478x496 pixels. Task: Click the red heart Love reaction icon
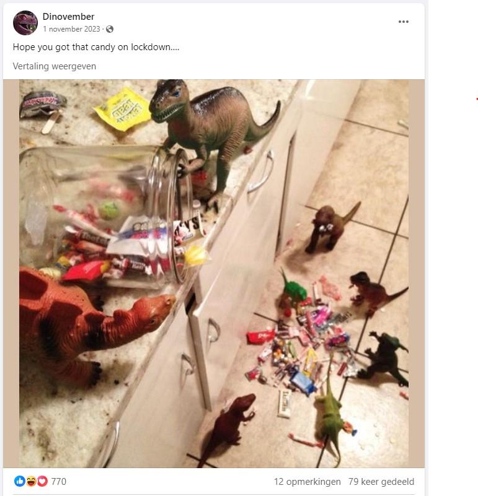(x=42, y=481)
